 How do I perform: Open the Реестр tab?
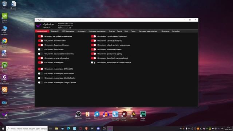coord(133,31)
